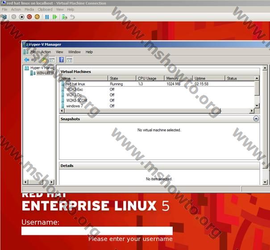270x250 pixels.
Task: Open Action menu in Hyper-V Manager
Action: pyautogui.click(x=46, y=52)
